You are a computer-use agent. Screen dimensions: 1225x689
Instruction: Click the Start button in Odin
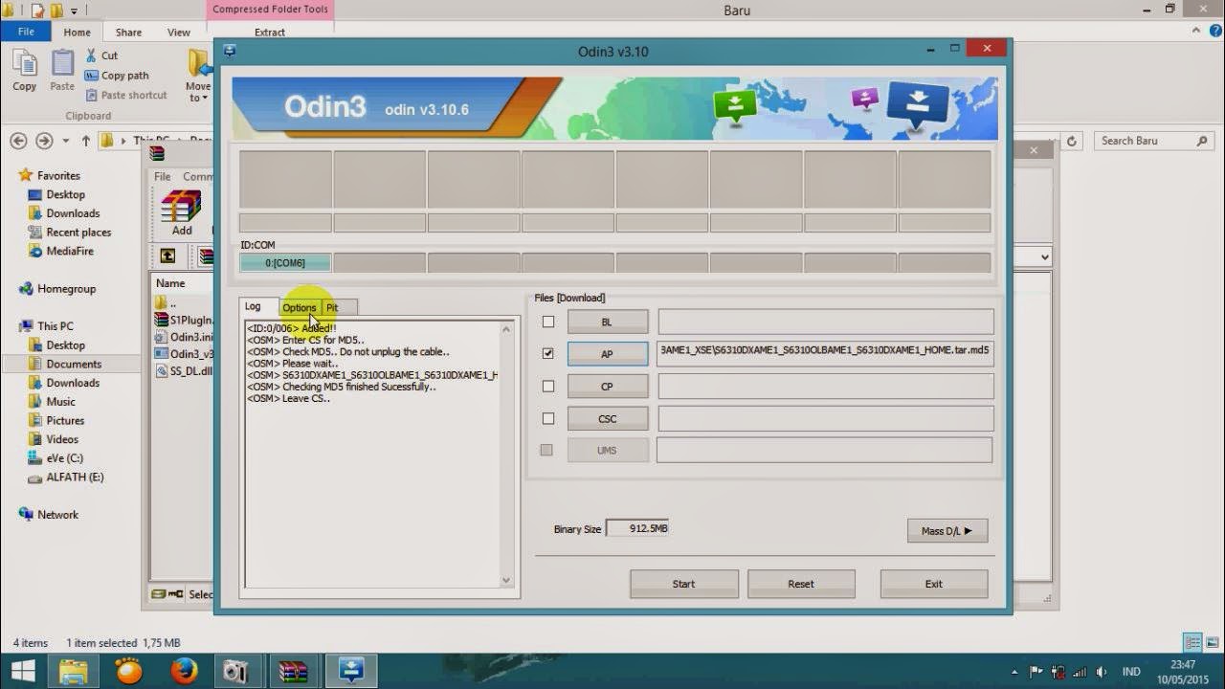[x=683, y=584]
